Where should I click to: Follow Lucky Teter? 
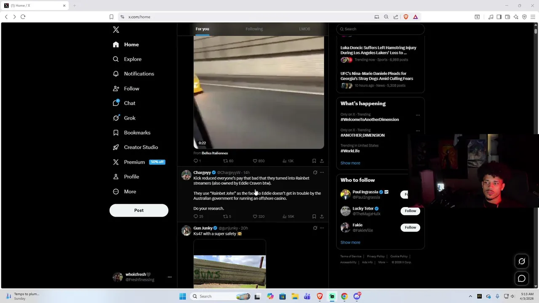pyautogui.click(x=411, y=211)
